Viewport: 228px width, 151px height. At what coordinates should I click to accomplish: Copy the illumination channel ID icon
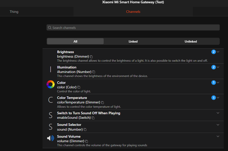coord(94,72)
